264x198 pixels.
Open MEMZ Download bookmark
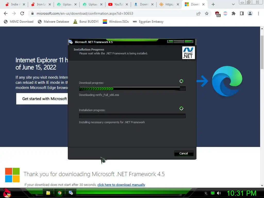[x=19, y=22]
